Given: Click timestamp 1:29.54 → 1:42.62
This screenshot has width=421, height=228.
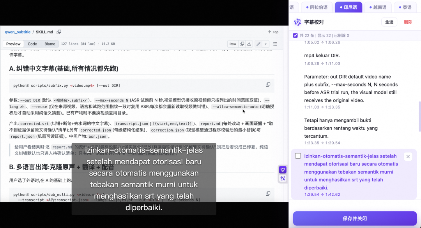Looking at the screenshot, I should 322,195.
